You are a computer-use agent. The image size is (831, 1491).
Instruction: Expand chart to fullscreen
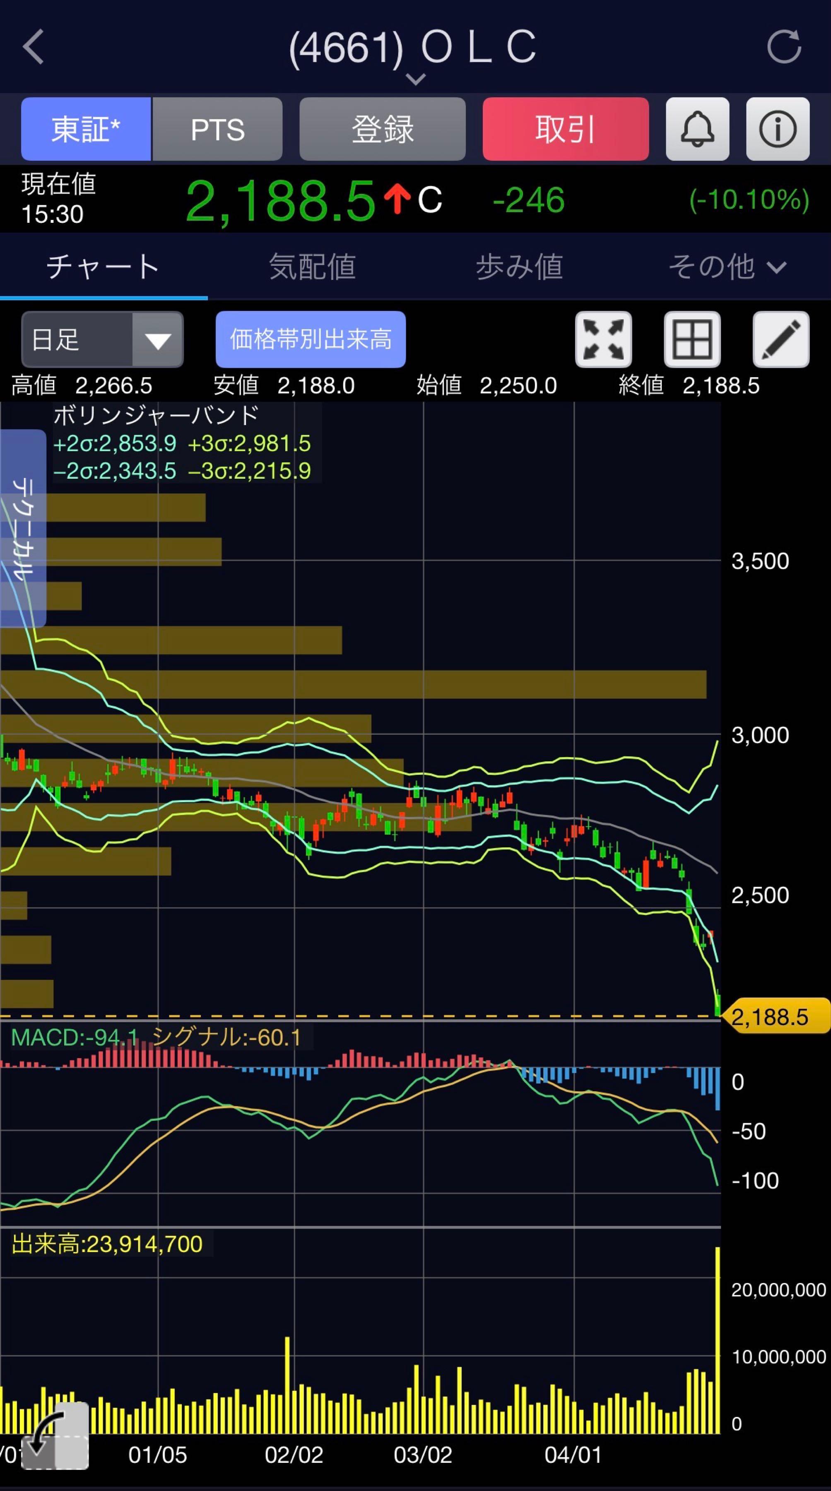click(603, 340)
